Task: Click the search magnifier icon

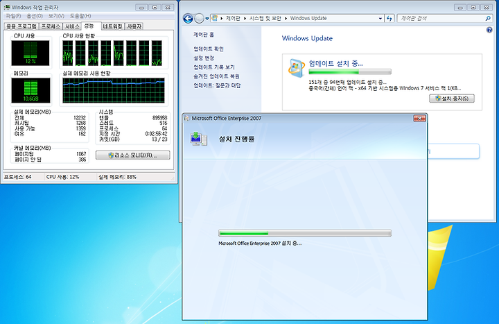Action: click(488, 19)
